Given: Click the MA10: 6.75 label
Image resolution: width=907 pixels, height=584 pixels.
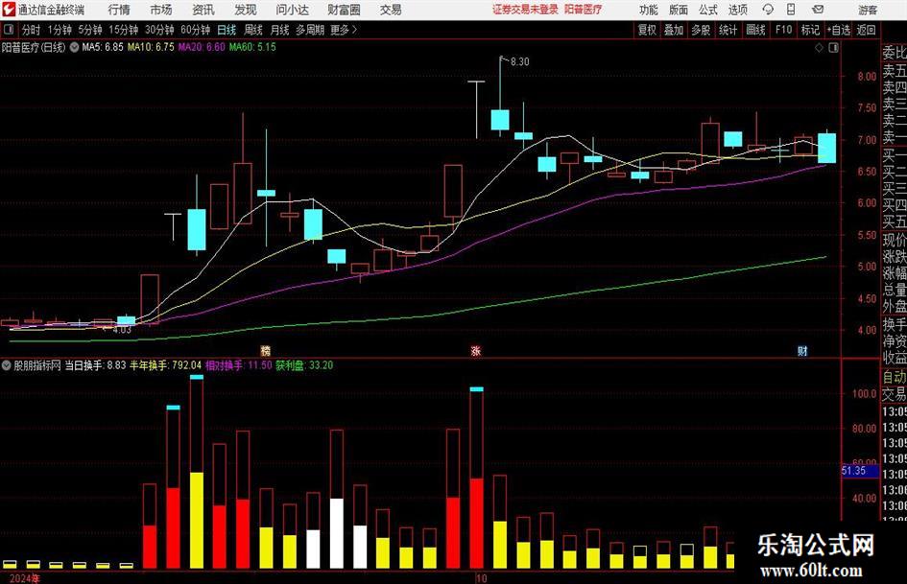Looking at the screenshot, I should (151, 47).
